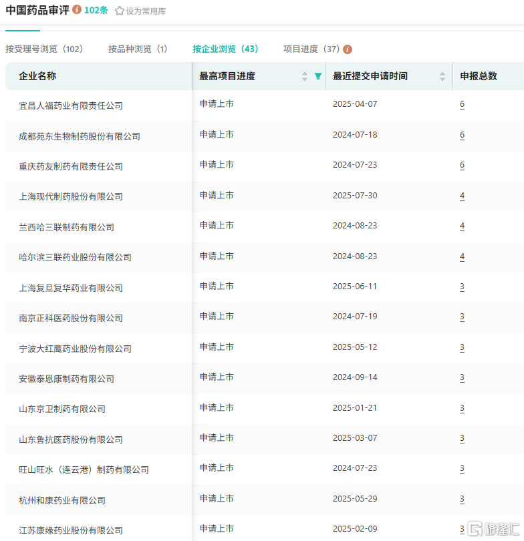The height and width of the screenshot is (541, 524).
Task: Select company 旺山旺水（连云港）制药有限公司
Action: point(84,470)
